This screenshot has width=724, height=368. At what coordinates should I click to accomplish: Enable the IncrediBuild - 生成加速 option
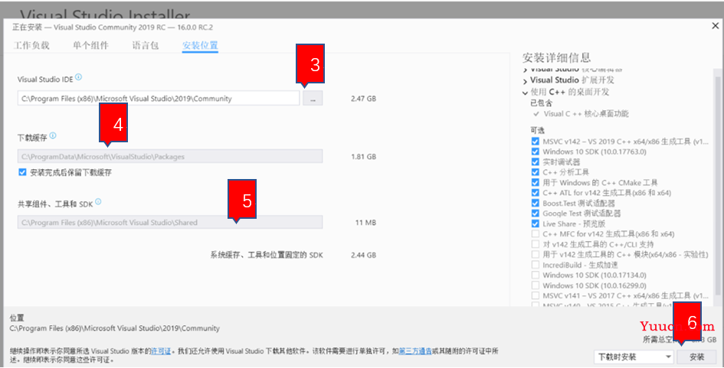tap(535, 265)
